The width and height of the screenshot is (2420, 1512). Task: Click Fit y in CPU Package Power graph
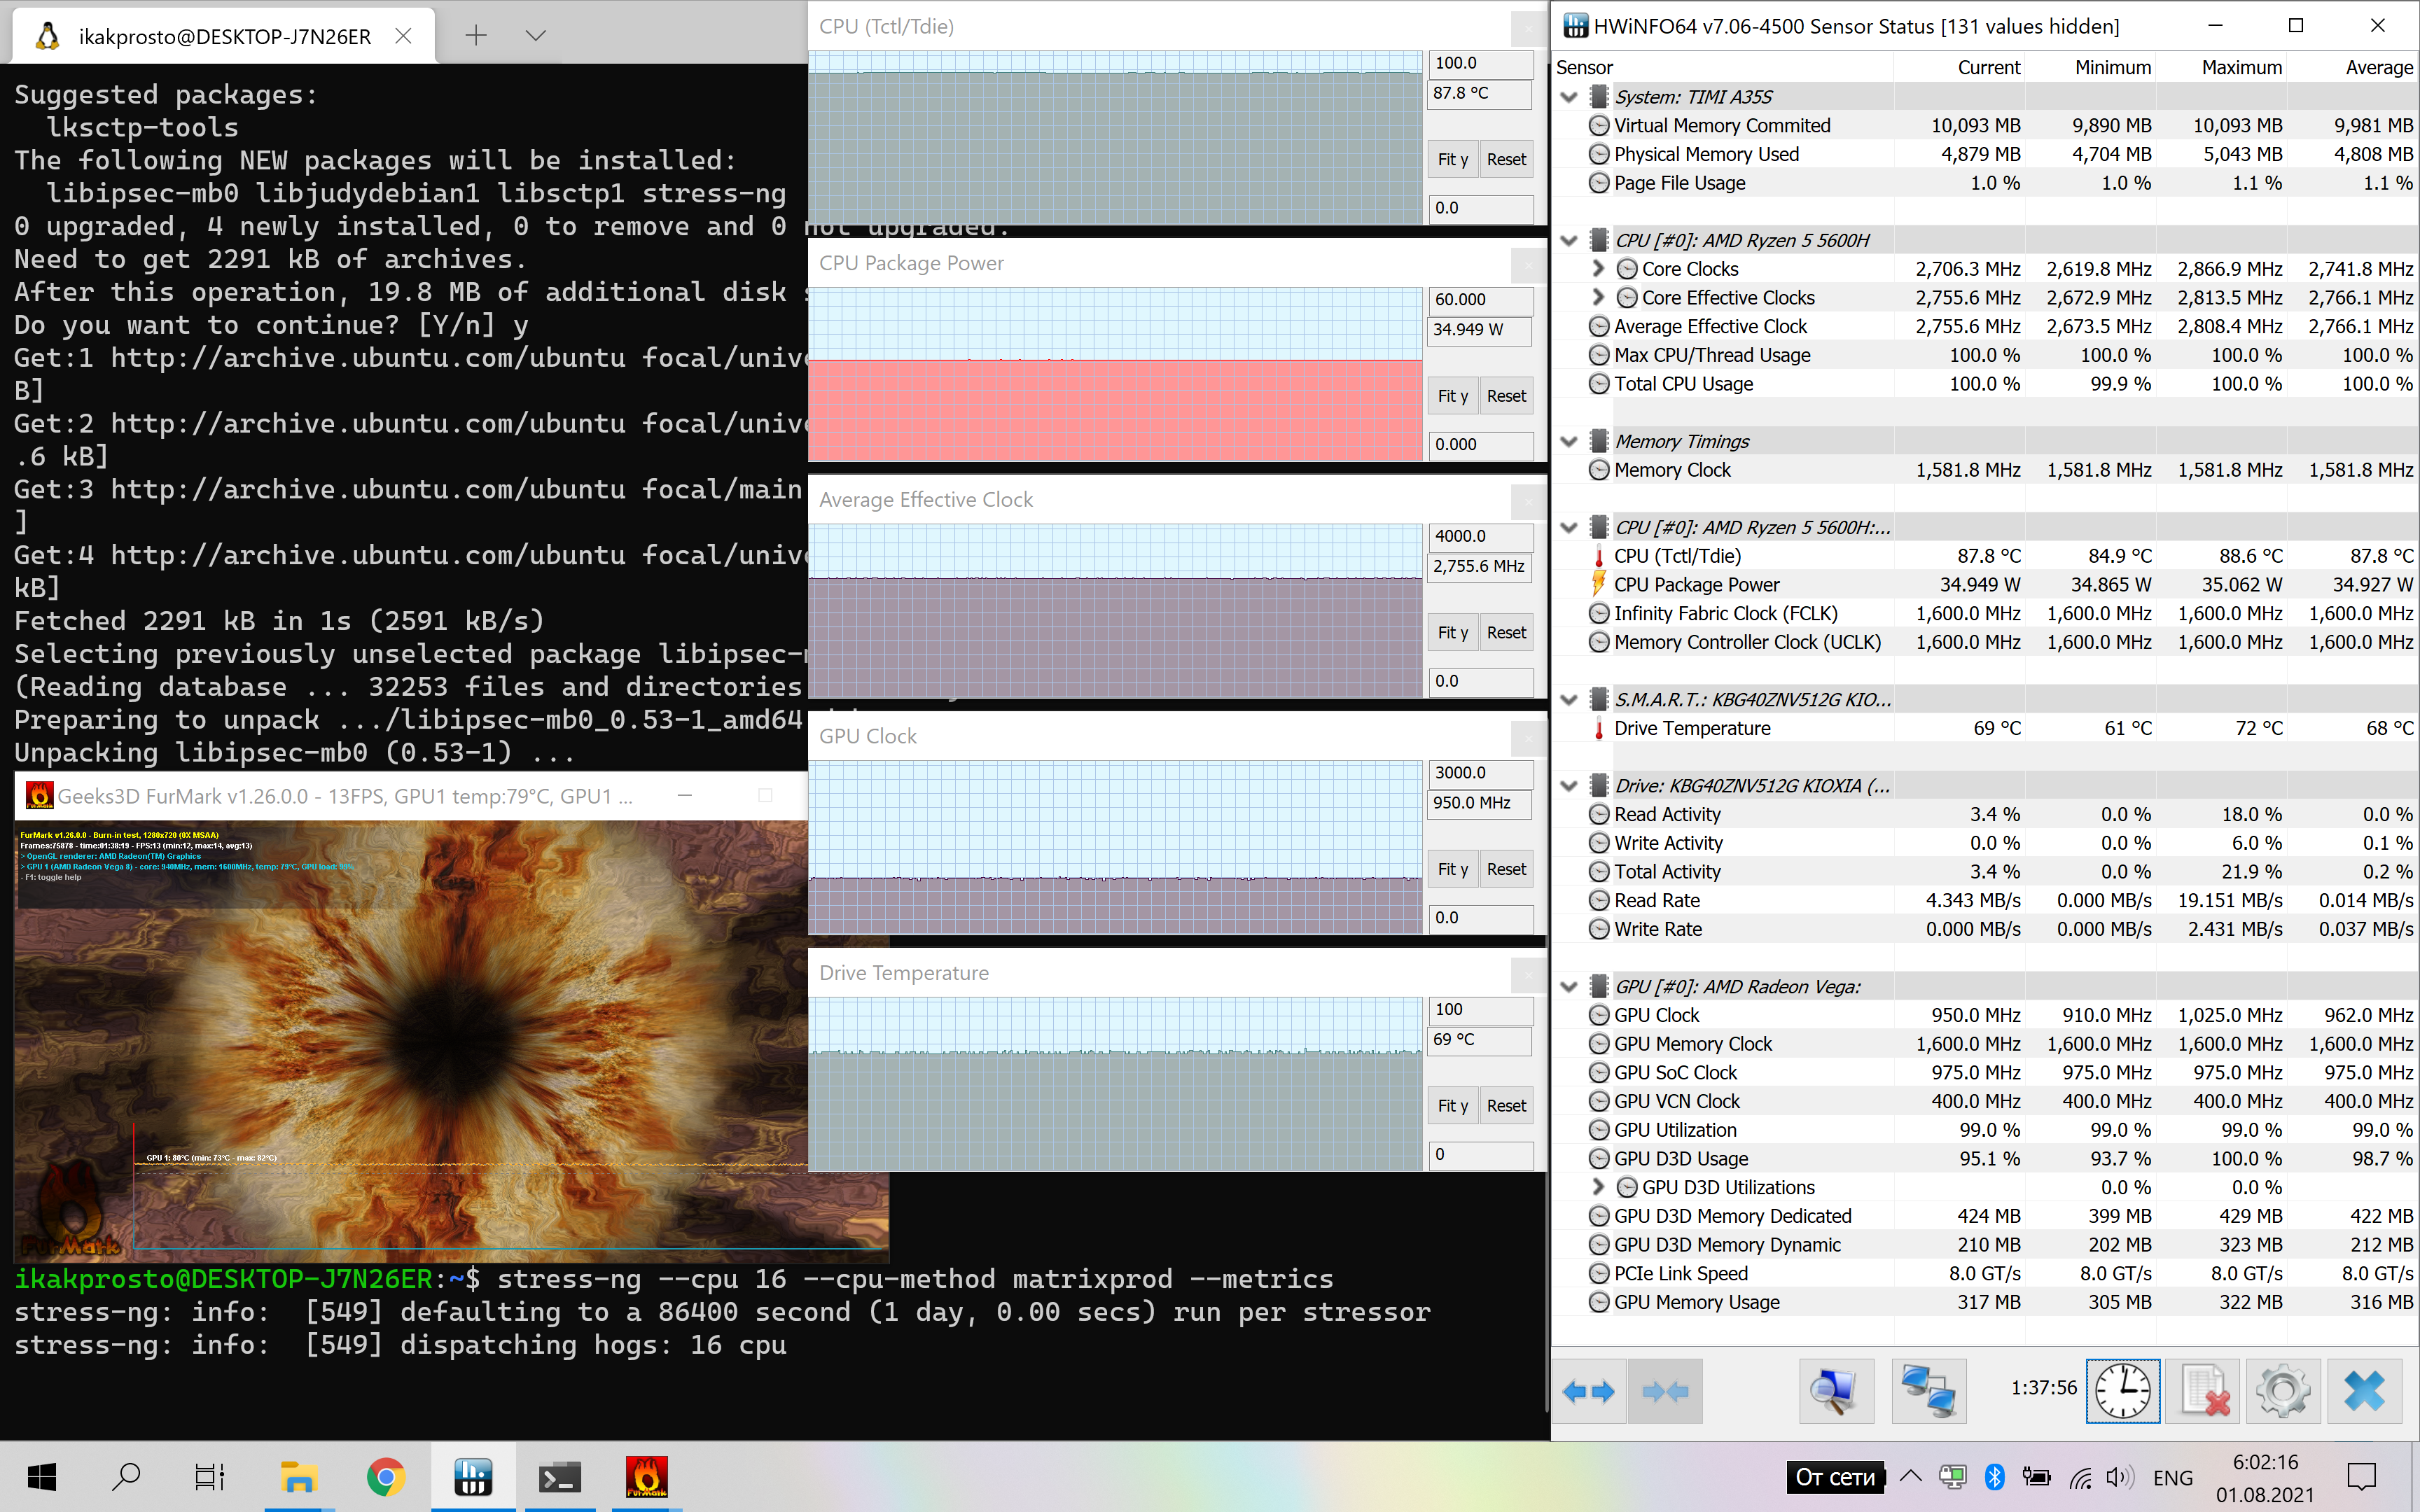1453,396
